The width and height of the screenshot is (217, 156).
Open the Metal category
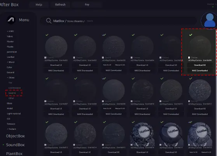coord(10,109)
